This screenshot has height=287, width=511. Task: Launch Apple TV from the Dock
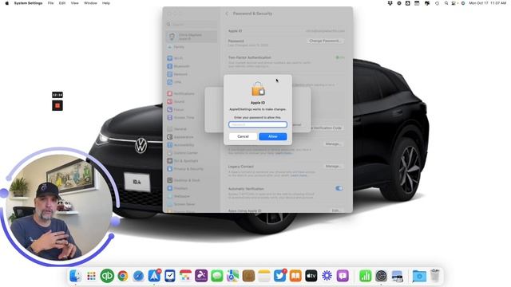click(311, 276)
